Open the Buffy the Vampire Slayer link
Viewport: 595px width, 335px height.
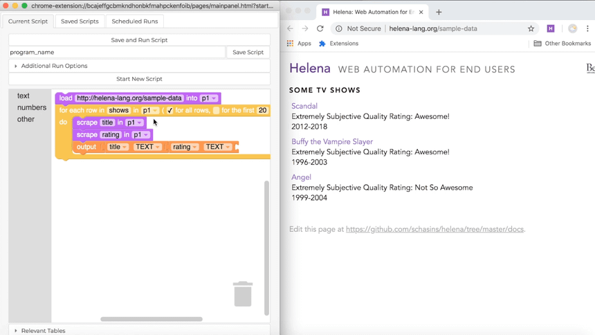pyautogui.click(x=332, y=142)
